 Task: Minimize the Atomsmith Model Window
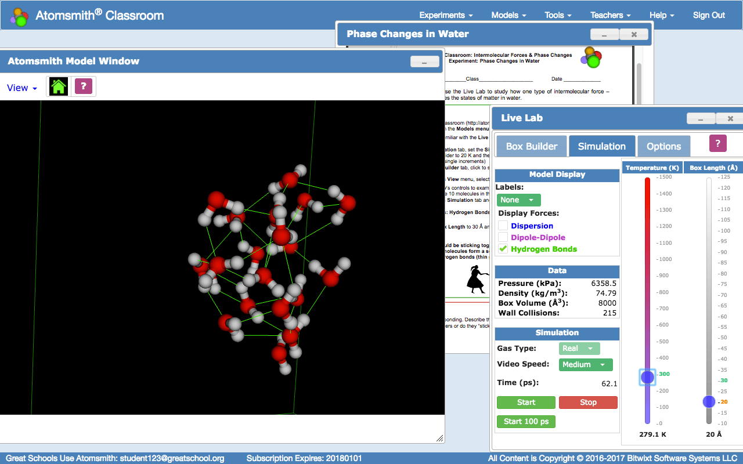tap(425, 61)
